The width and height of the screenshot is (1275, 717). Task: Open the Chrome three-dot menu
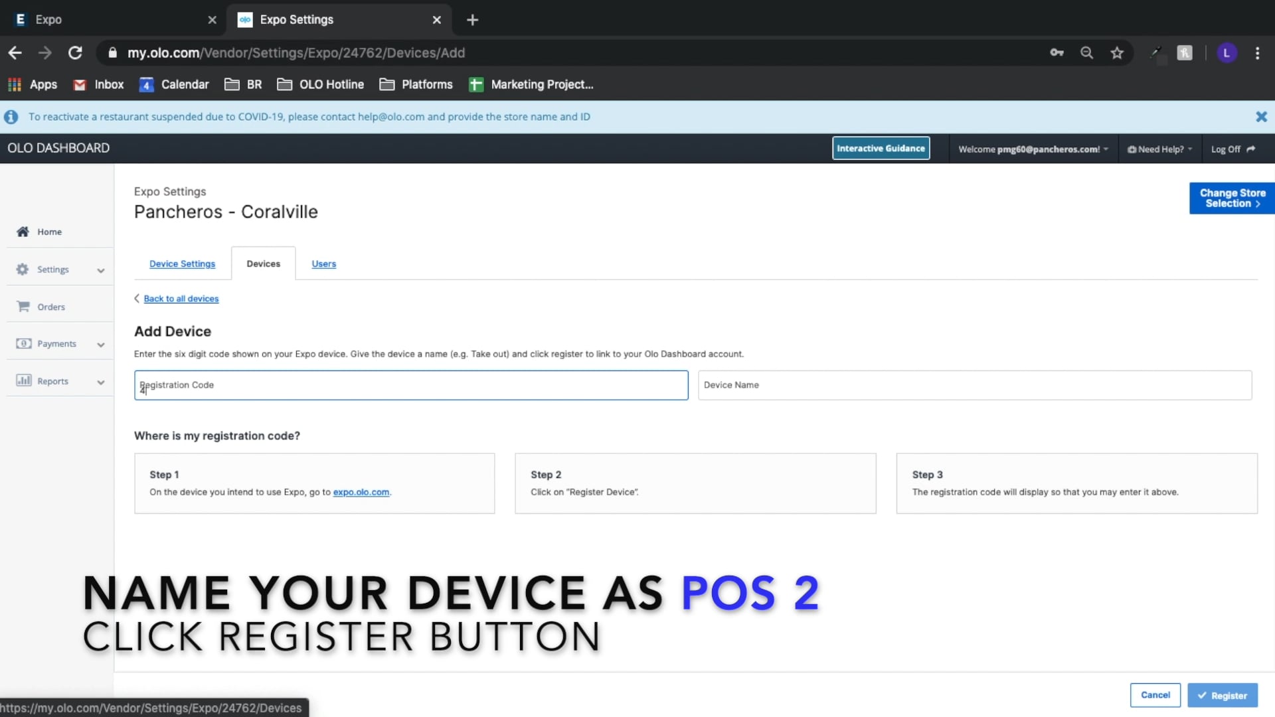(x=1257, y=53)
